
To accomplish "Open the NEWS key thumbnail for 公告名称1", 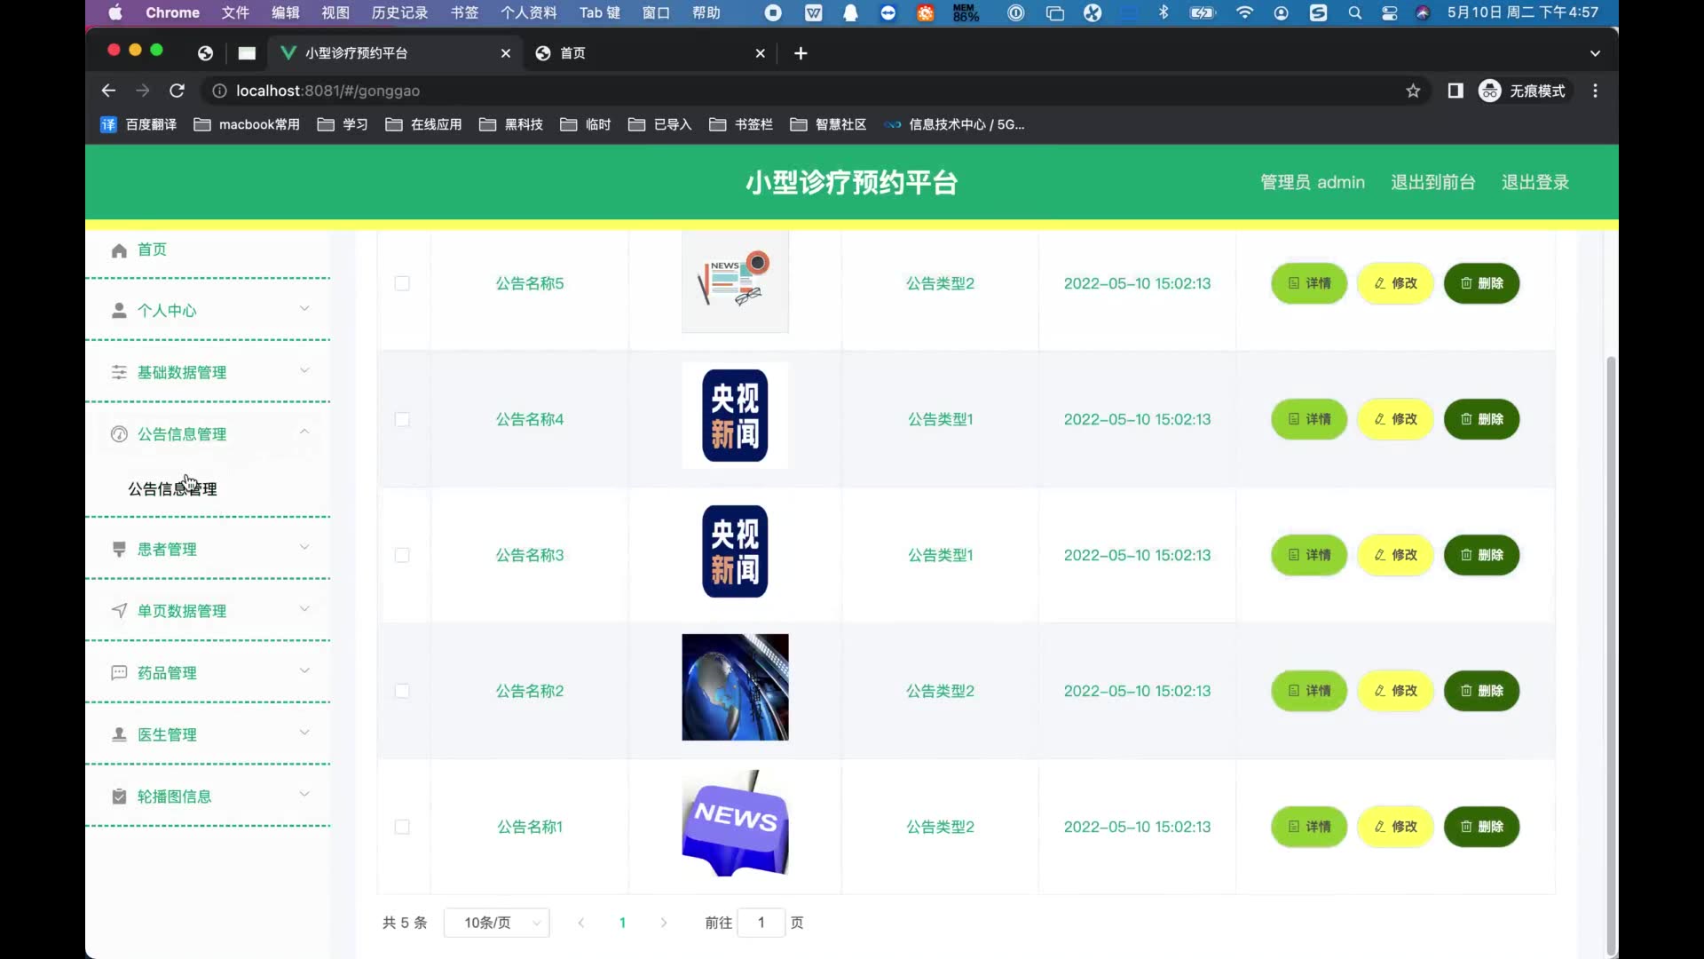I will click(735, 823).
